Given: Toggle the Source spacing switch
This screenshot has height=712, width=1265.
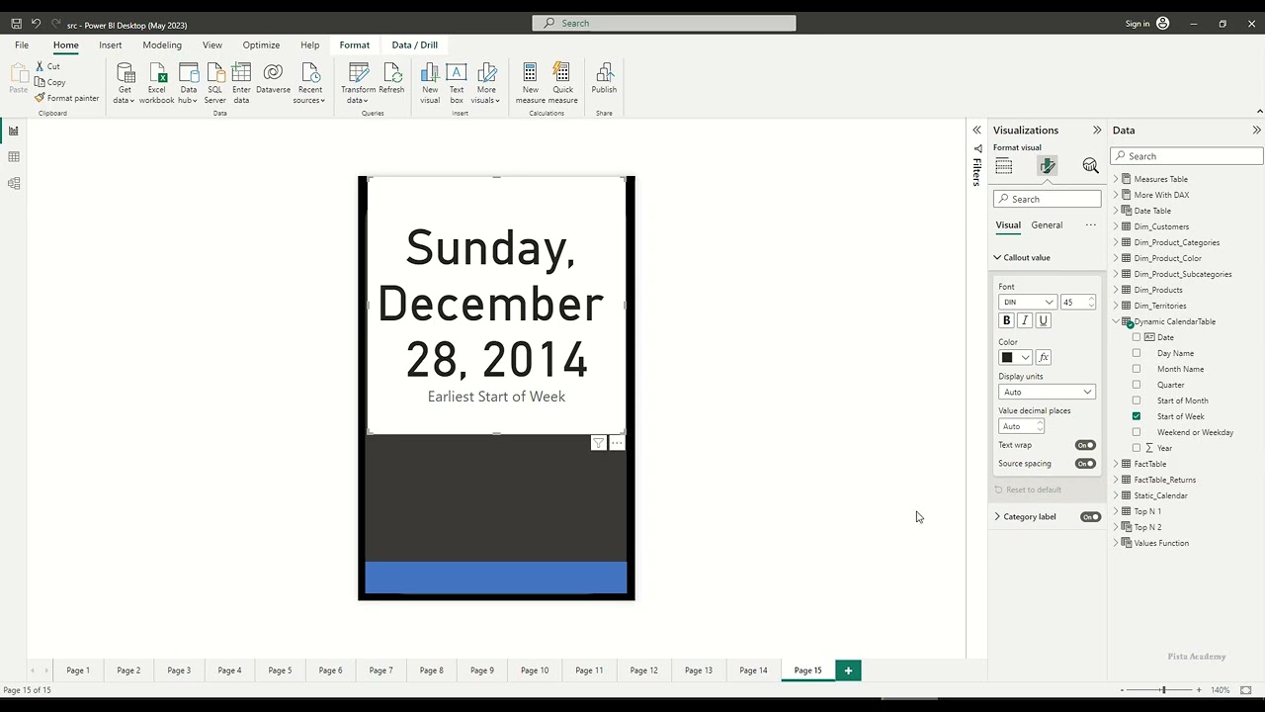Looking at the screenshot, I should (x=1085, y=464).
